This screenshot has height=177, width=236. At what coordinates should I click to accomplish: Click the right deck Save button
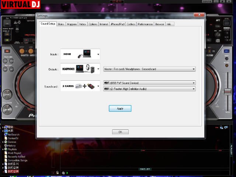226,40
